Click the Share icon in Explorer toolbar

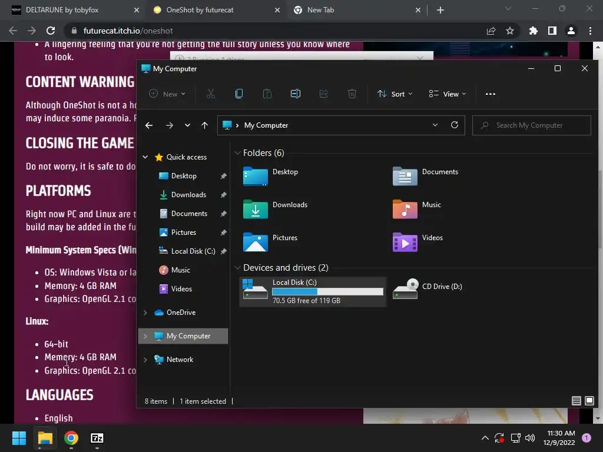click(x=324, y=94)
